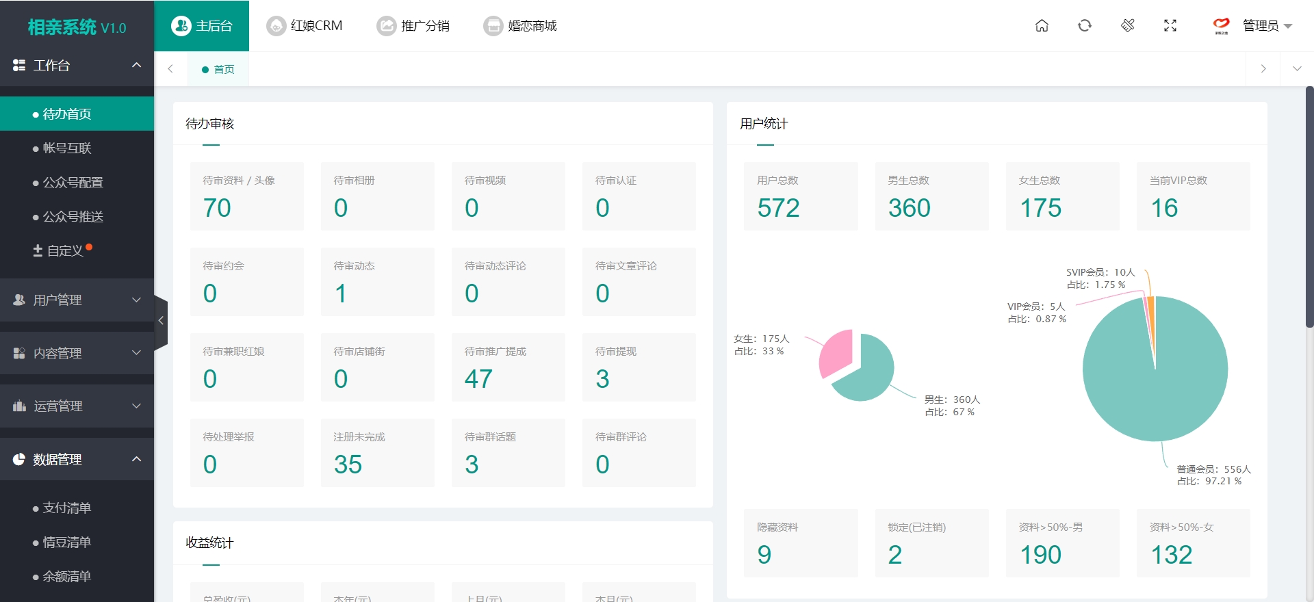Viewport: 1314px width, 602px height.
Task: Select the 首页 tab
Action: (218, 69)
